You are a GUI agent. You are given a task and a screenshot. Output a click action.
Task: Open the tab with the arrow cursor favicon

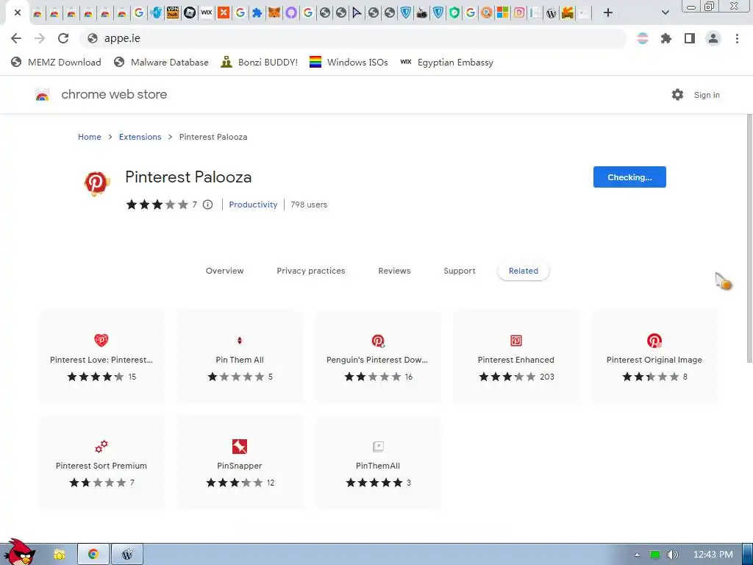357,13
